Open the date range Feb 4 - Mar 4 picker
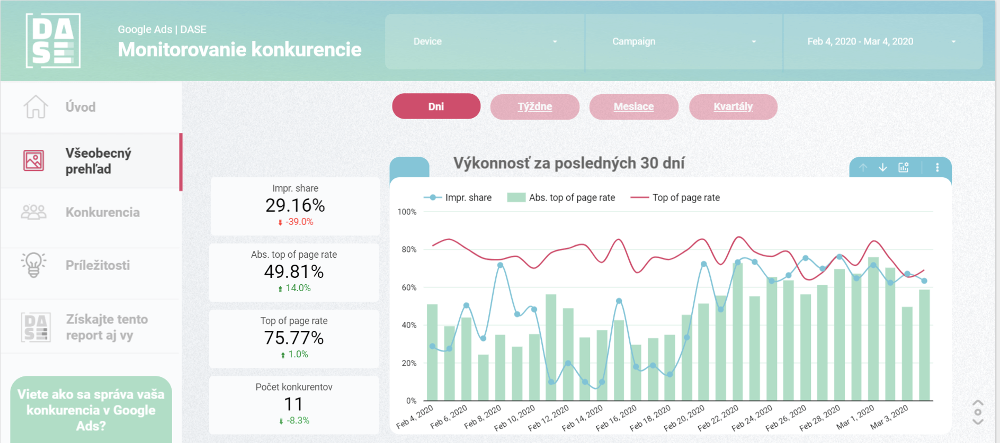The width and height of the screenshot is (1000, 443). click(x=882, y=41)
